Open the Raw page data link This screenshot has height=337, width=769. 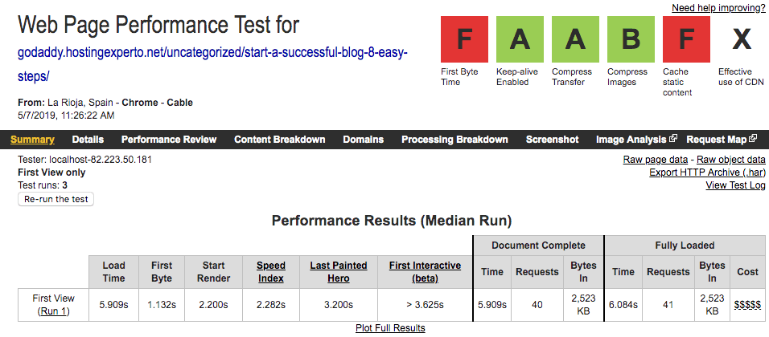pyautogui.click(x=656, y=160)
